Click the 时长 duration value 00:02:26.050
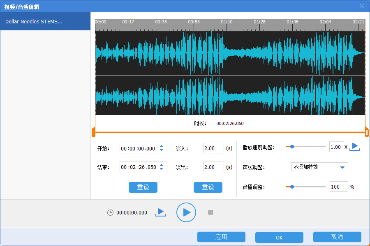 [x=230, y=123]
